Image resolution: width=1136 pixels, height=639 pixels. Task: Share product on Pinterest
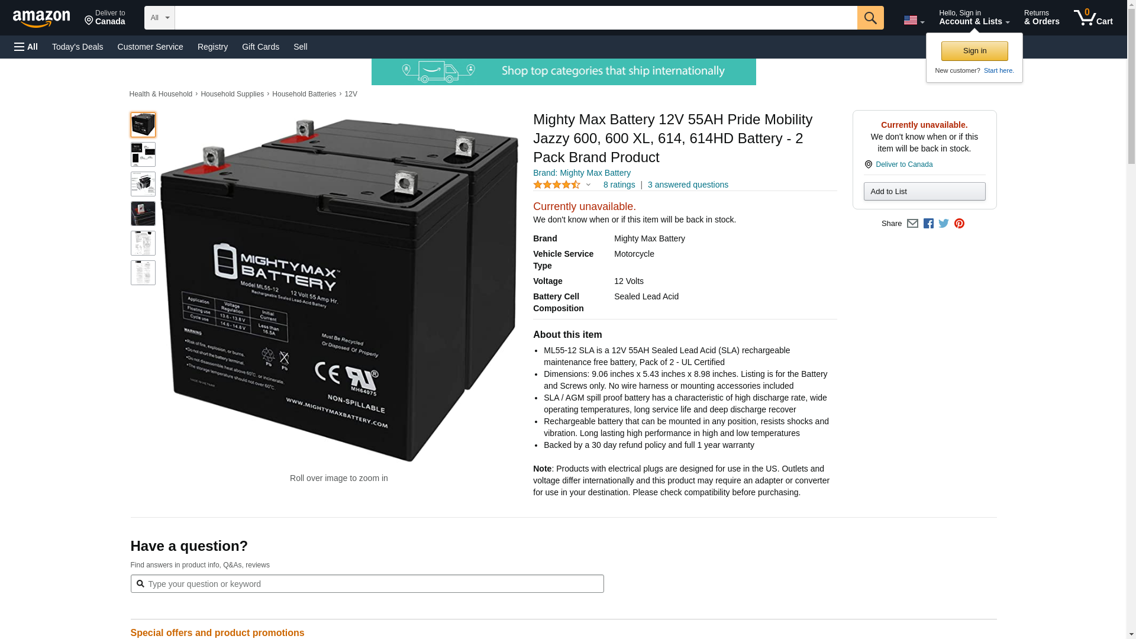(959, 224)
